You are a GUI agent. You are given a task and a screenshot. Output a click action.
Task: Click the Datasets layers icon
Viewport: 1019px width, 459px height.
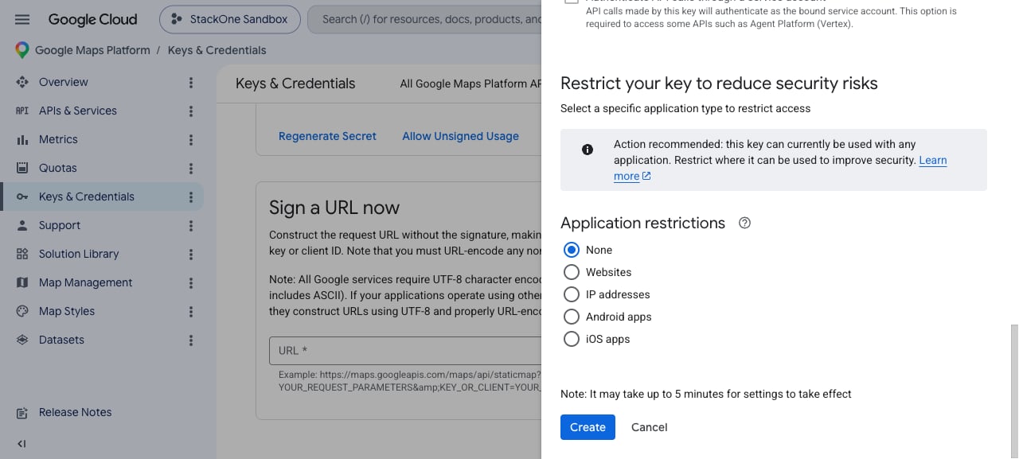22,340
